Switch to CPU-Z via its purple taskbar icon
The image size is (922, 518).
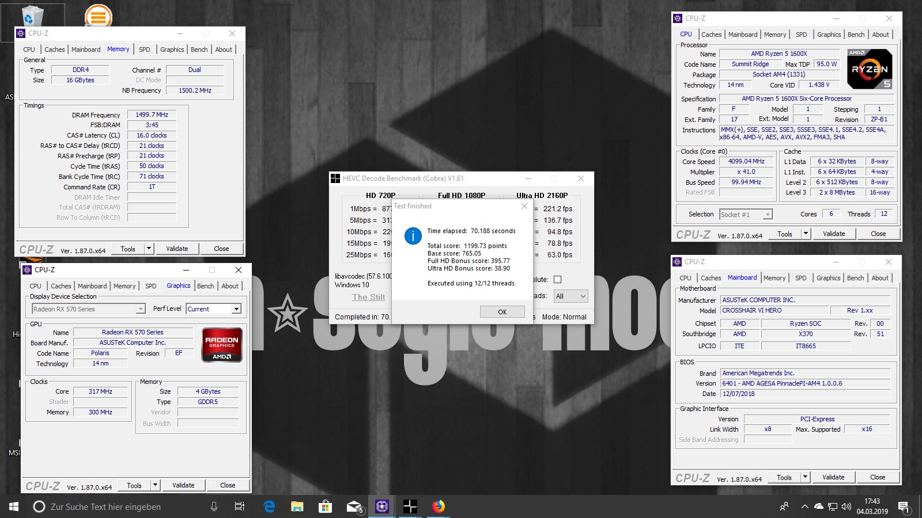pyautogui.click(x=381, y=506)
